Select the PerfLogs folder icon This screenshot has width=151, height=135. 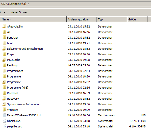click(4, 65)
